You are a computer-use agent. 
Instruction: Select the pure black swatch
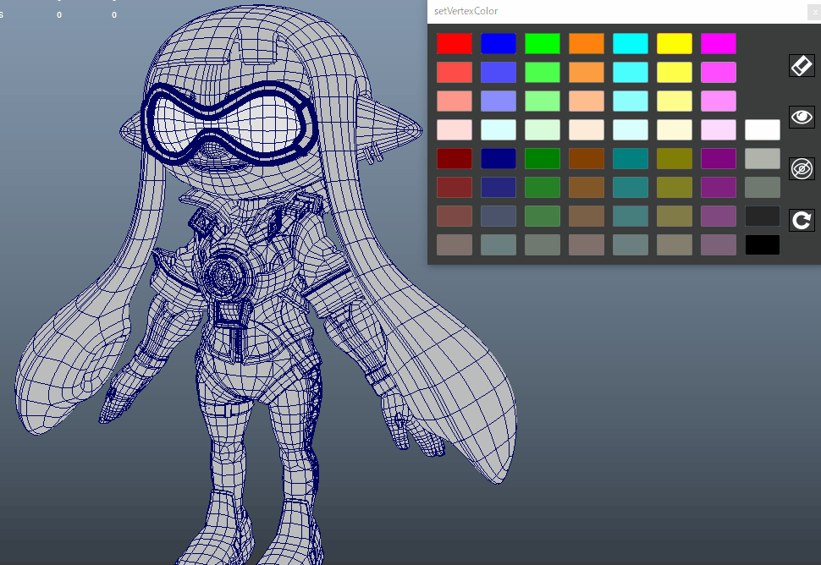(x=763, y=244)
